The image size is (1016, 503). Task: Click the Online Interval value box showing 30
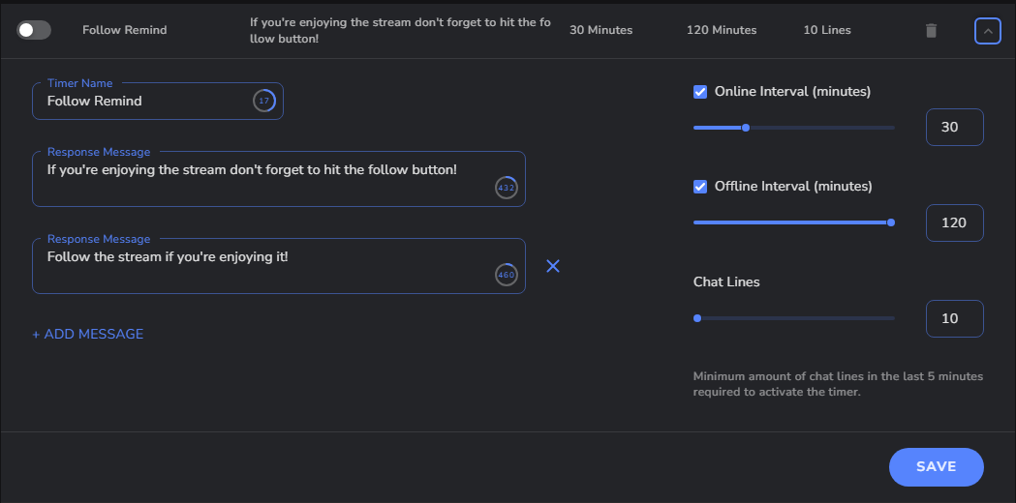(x=954, y=128)
